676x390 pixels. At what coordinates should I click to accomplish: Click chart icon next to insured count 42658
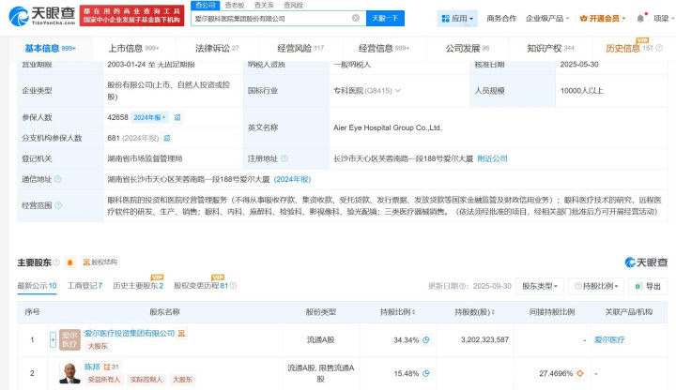click(x=178, y=117)
